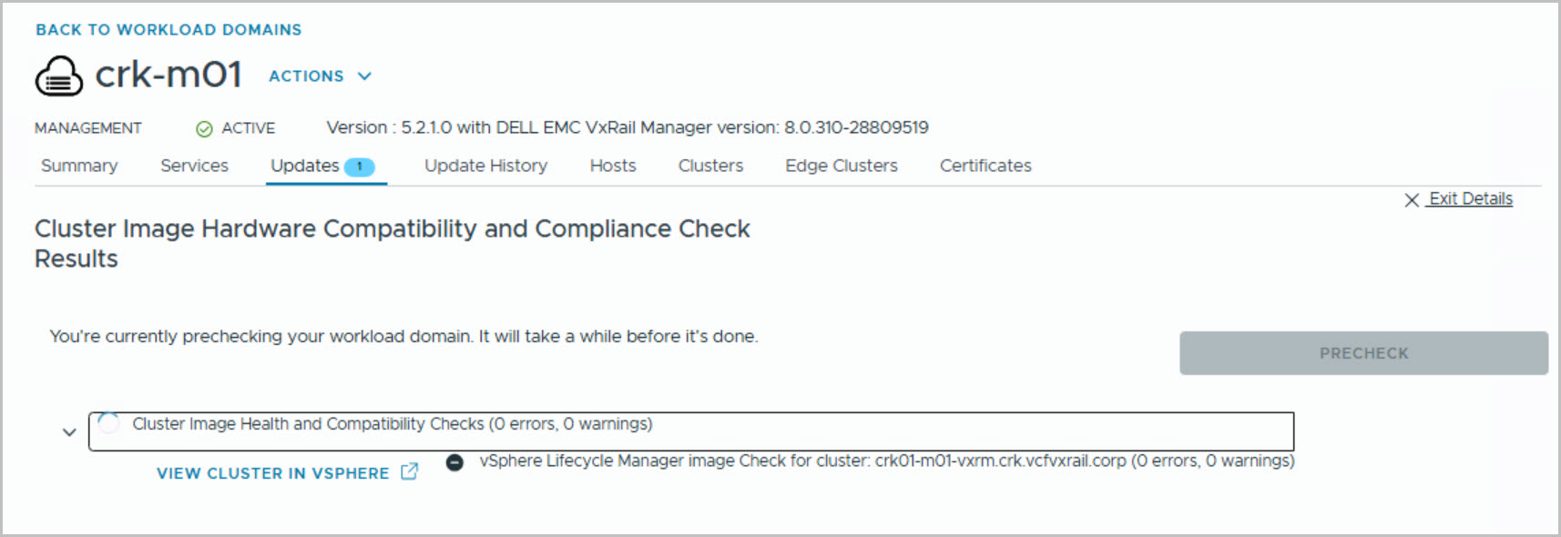Open View Cluster in vSphere link
Screen dimensions: 1561x537
pyautogui.click(x=272, y=473)
